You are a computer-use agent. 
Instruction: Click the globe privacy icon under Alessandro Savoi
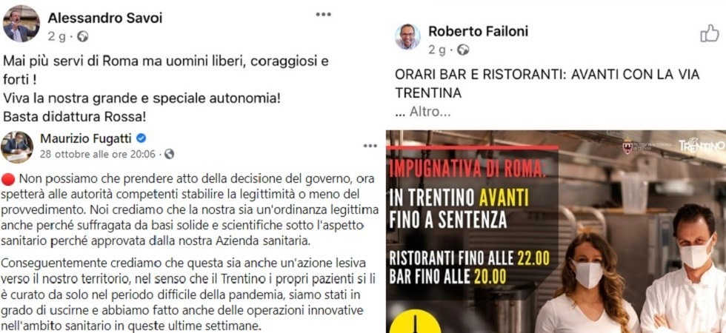coord(83,36)
